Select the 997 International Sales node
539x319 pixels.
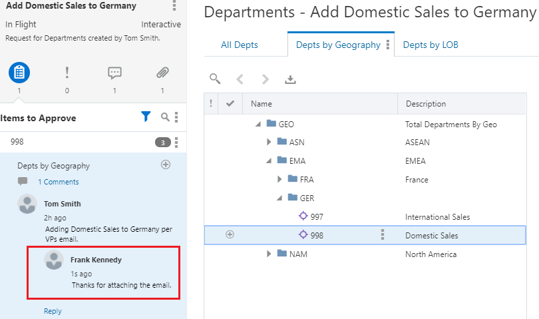317,216
